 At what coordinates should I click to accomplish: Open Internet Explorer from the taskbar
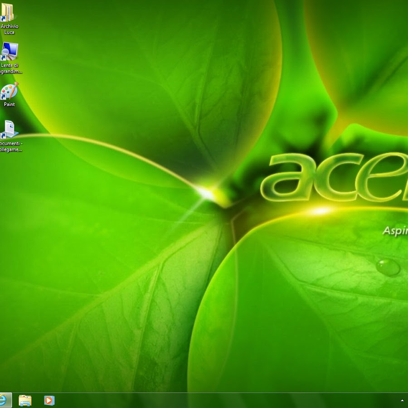(x=5, y=400)
